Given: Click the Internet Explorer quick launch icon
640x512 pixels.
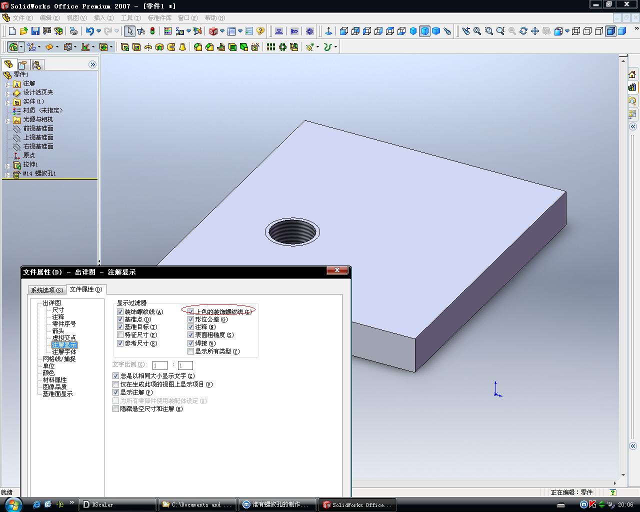Looking at the screenshot, I should (x=36, y=504).
